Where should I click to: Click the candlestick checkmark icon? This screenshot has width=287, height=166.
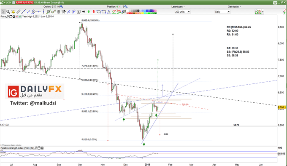(x=54, y=12)
